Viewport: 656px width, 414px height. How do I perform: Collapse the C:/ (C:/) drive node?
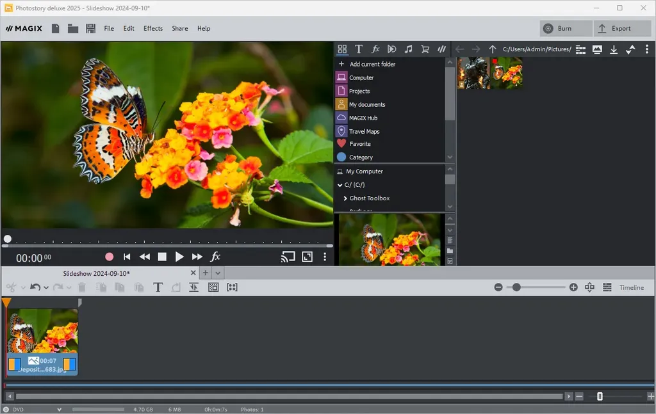pyautogui.click(x=340, y=185)
